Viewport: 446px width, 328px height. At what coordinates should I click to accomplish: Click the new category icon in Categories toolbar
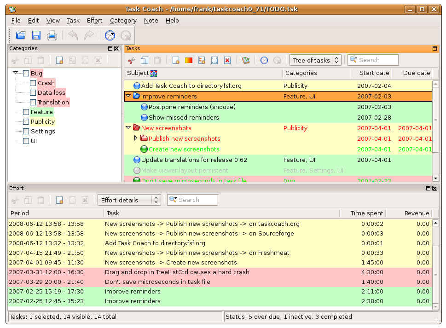pos(59,60)
